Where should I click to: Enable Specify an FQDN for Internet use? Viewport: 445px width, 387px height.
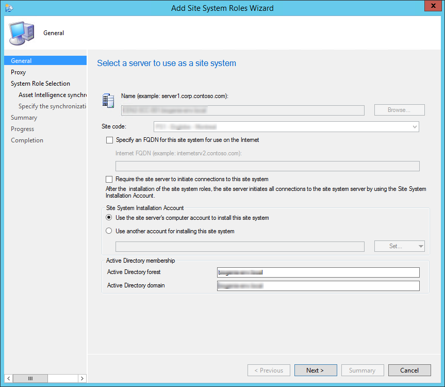[x=109, y=140]
